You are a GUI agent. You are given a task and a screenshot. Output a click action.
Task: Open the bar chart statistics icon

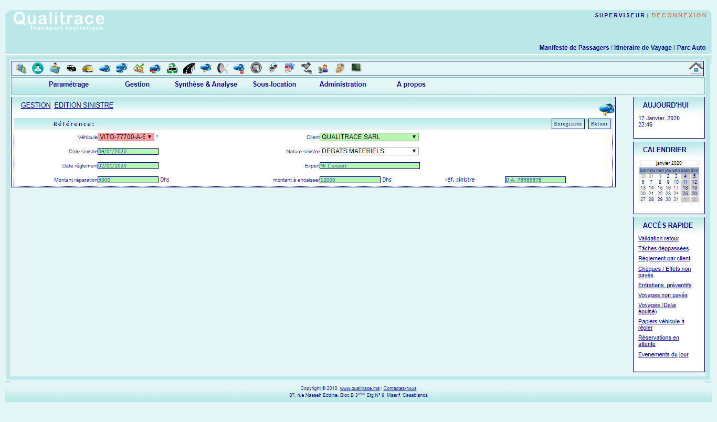tap(139, 68)
